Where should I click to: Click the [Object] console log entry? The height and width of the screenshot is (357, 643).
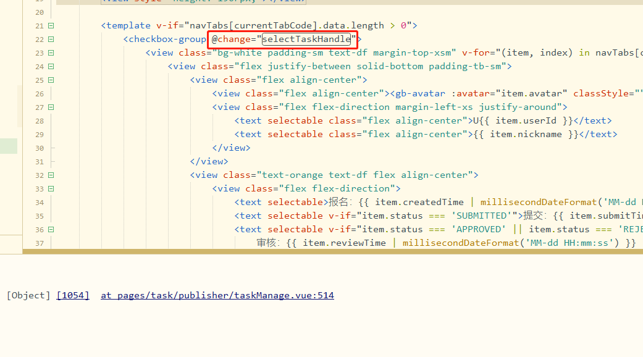click(x=28, y=296)
